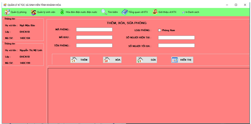
Task: Maximize the application window
Action: tap(236, 5)
